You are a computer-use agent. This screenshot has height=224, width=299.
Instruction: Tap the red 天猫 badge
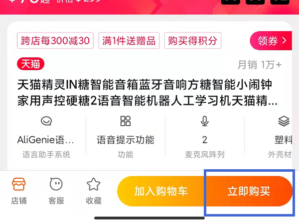point(31,64)
